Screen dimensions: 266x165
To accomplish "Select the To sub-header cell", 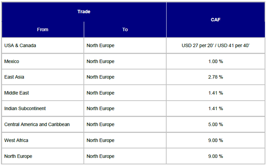I will [x=125, y=30].
